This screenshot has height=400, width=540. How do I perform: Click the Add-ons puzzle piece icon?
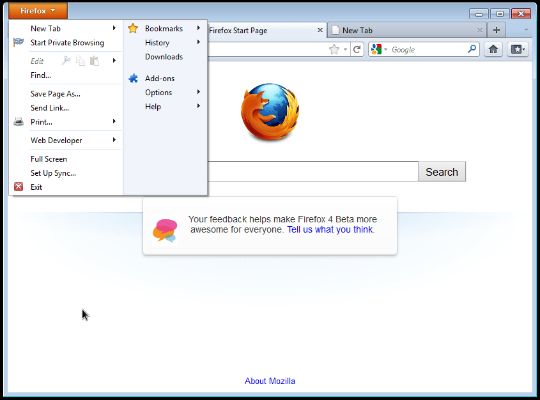tap(134, 79)
